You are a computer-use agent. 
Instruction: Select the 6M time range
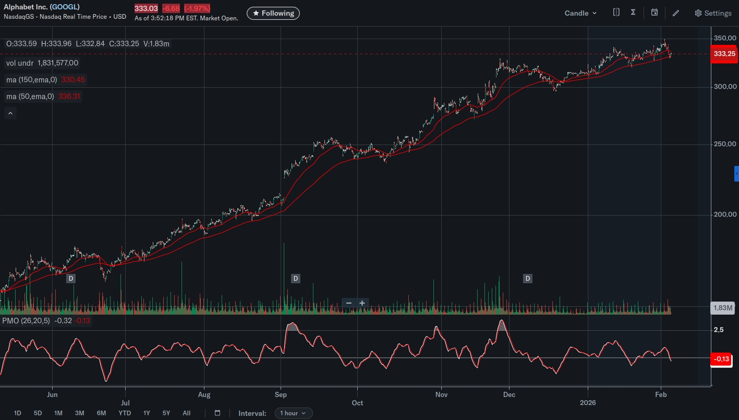(x=101, y=413)
